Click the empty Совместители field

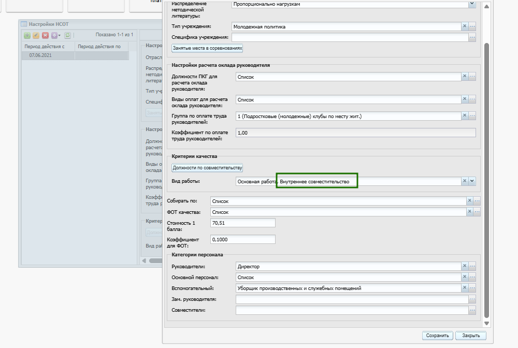coord(352,310)
